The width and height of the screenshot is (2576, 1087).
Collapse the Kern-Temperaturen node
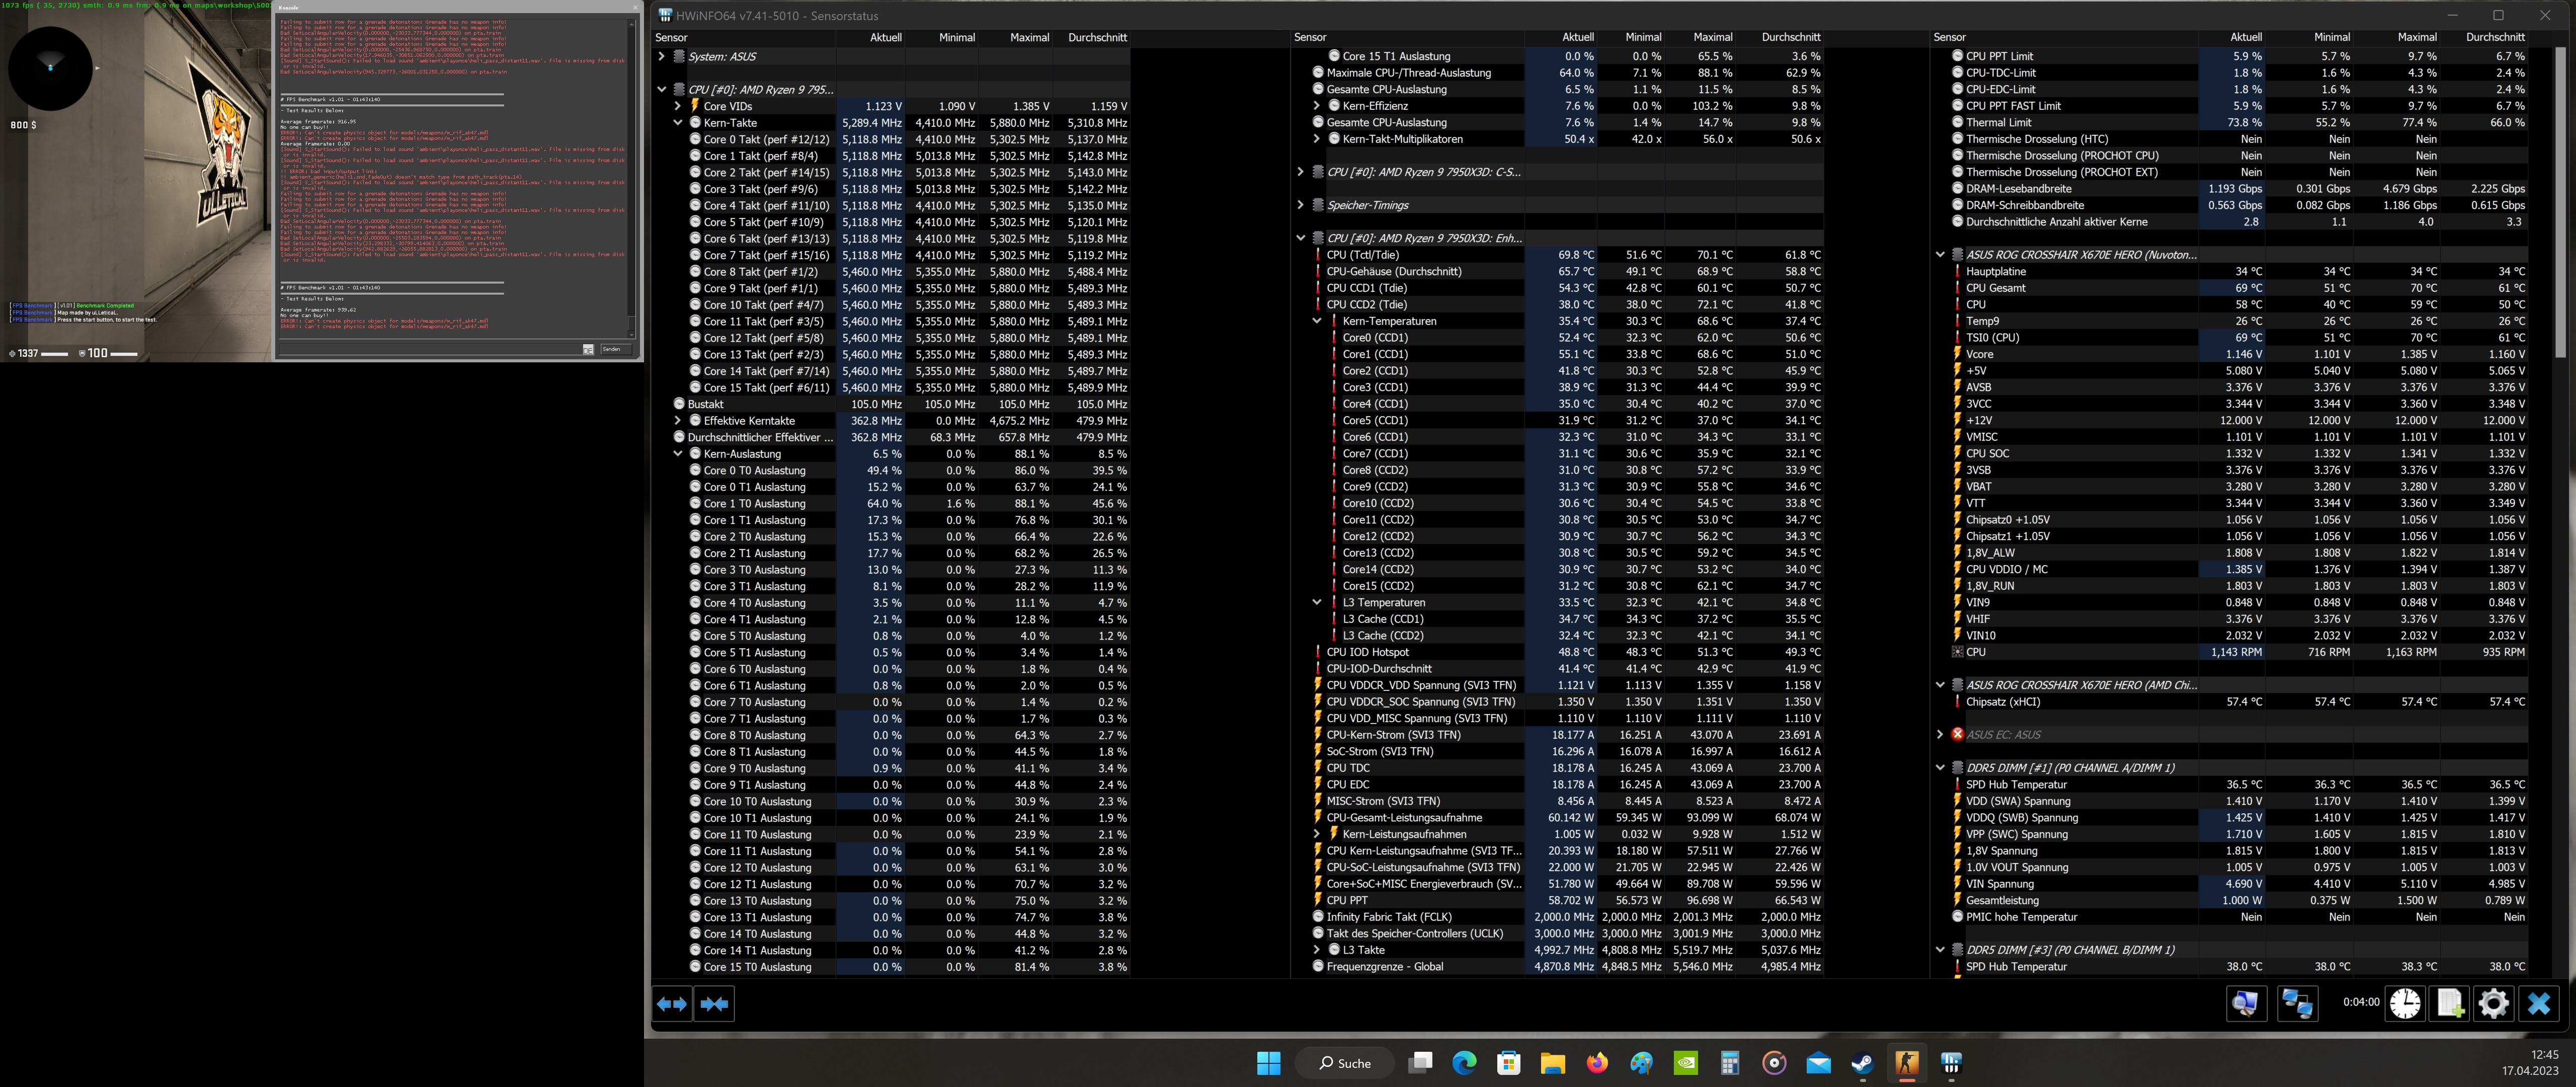click(1317, 321)
